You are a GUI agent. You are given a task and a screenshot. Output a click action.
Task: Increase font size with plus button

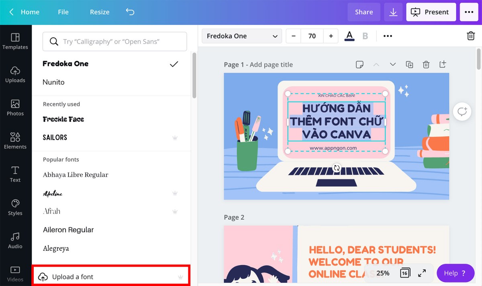click(331, 36)
